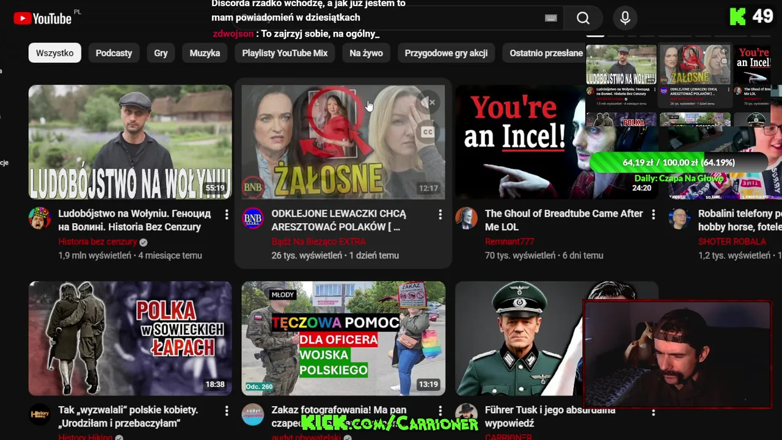782x440 pixels.
Task: Open the audyt obywatelski channel avatar
Action: (253, 414)
